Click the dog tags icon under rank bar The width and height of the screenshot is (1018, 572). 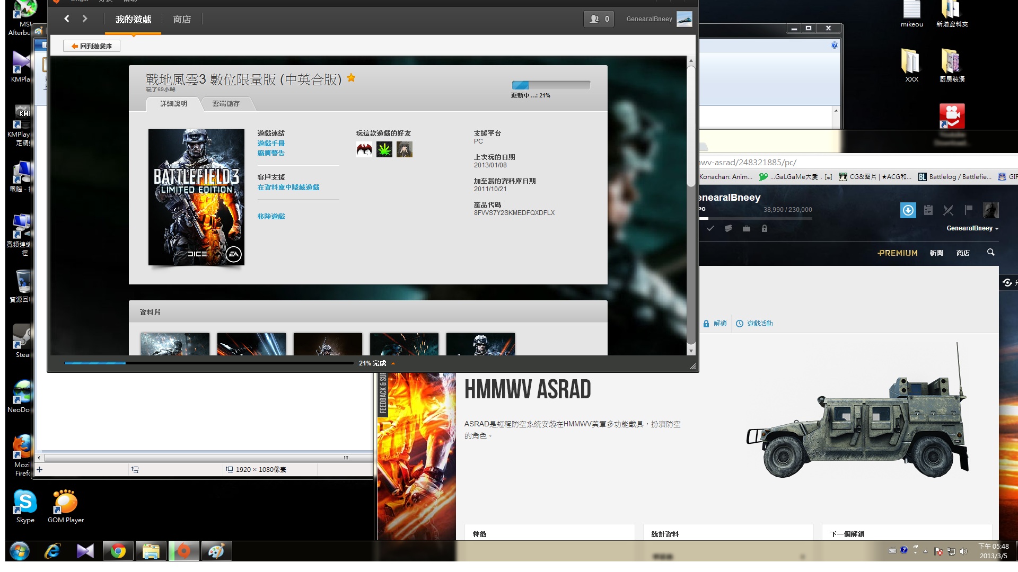(728, 228)
